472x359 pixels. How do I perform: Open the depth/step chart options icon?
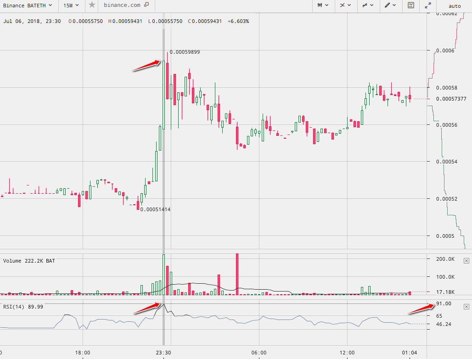click(x=367, y=6)
